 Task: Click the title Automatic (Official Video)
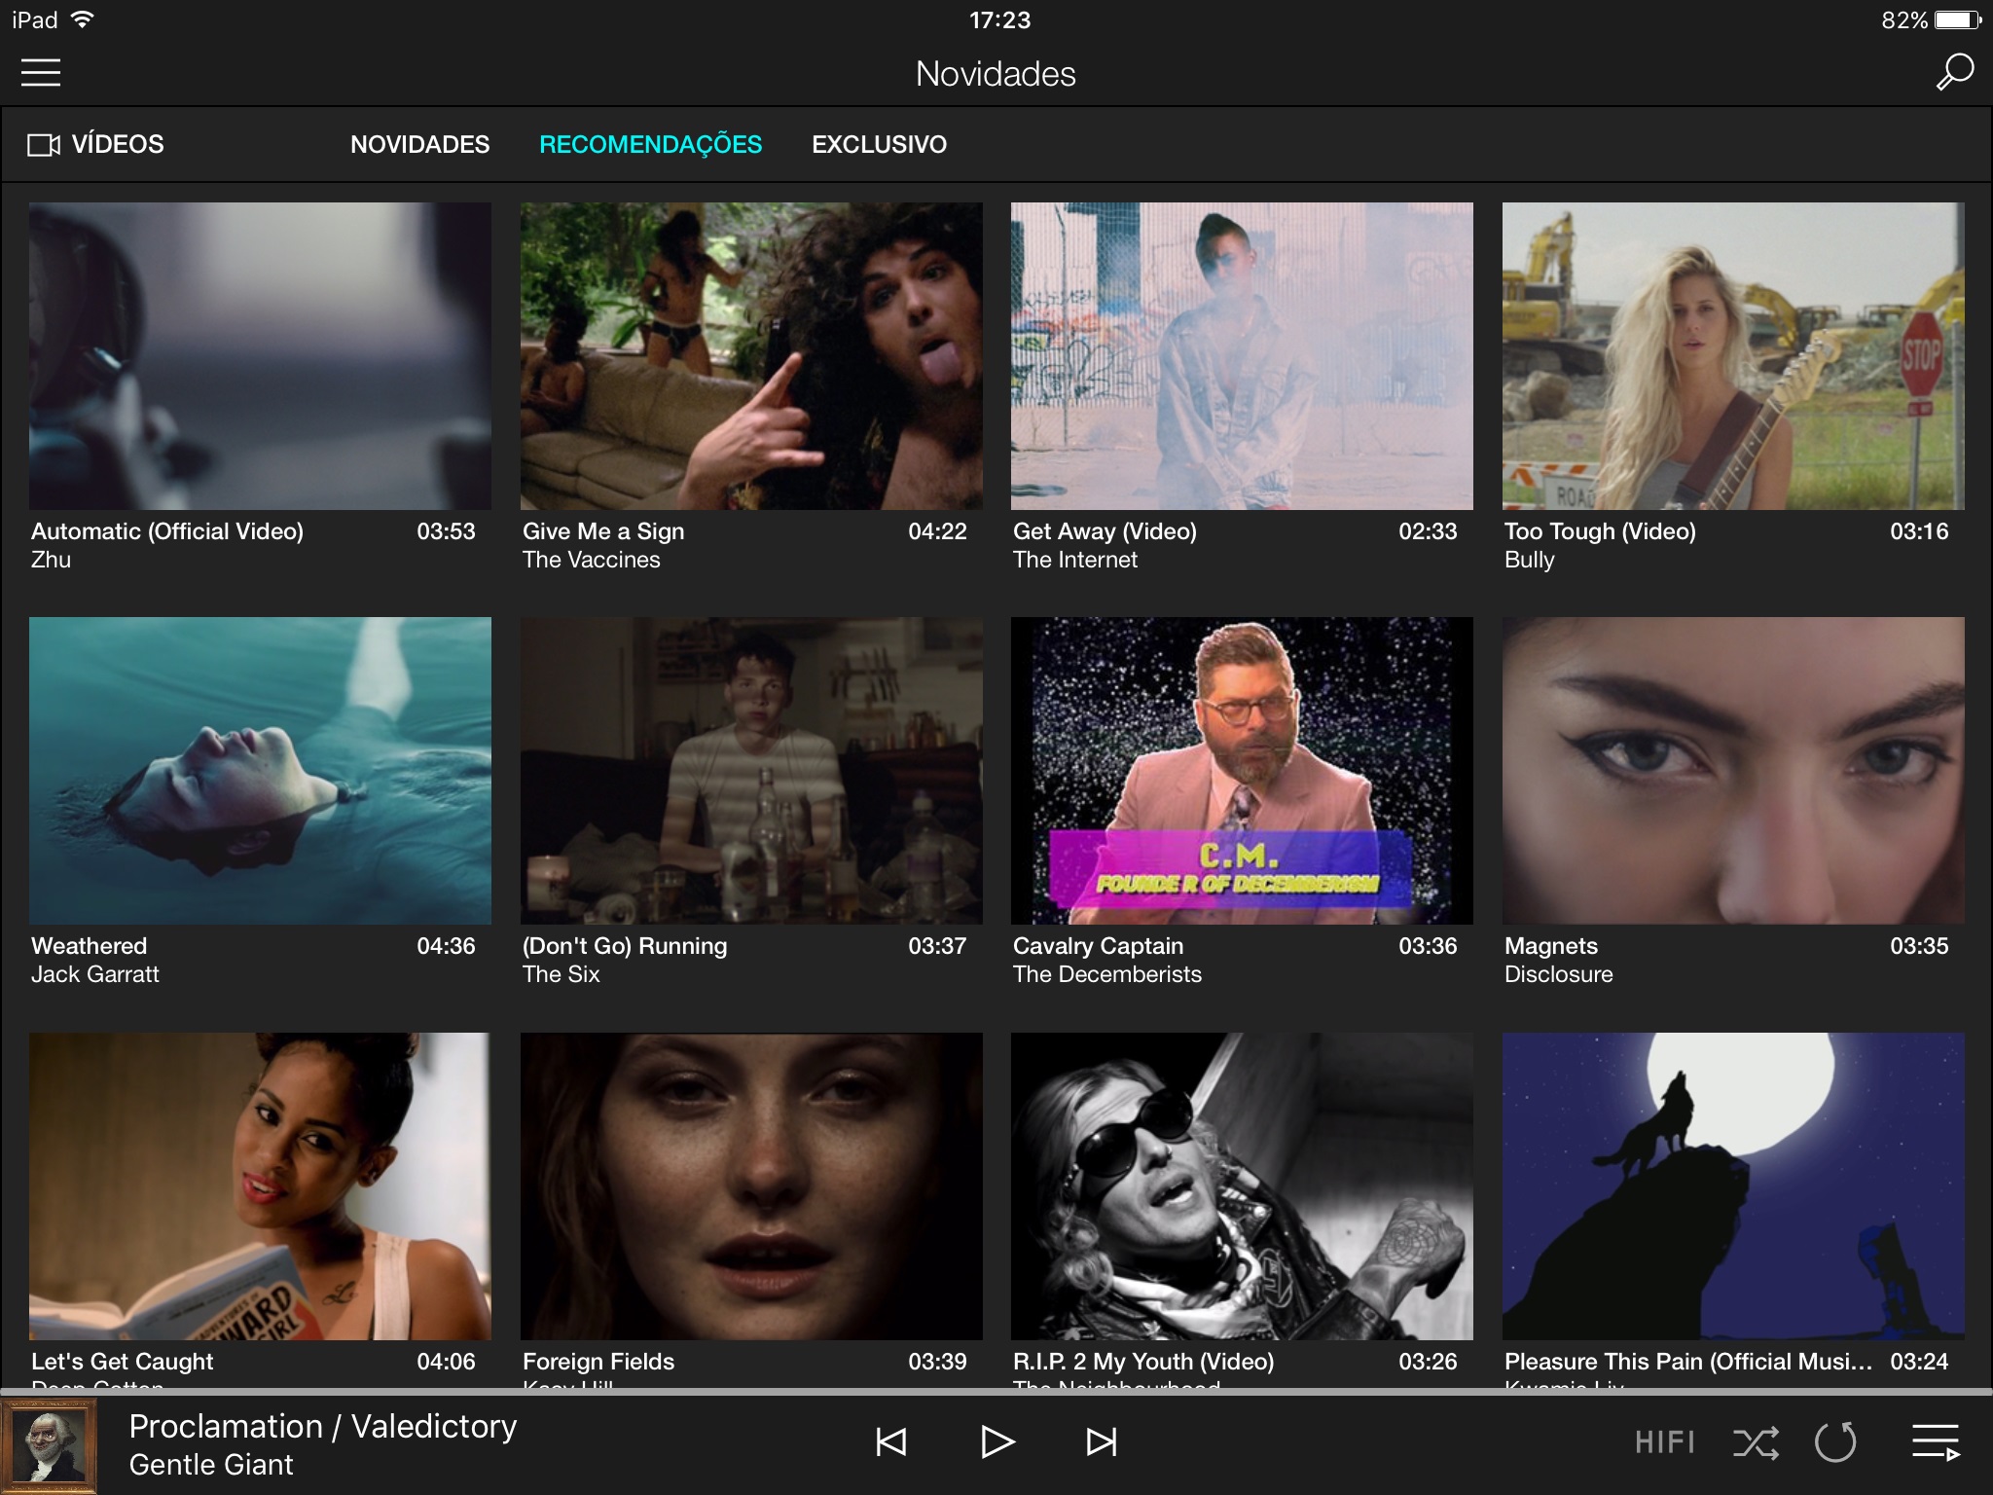tap(167, 531)
